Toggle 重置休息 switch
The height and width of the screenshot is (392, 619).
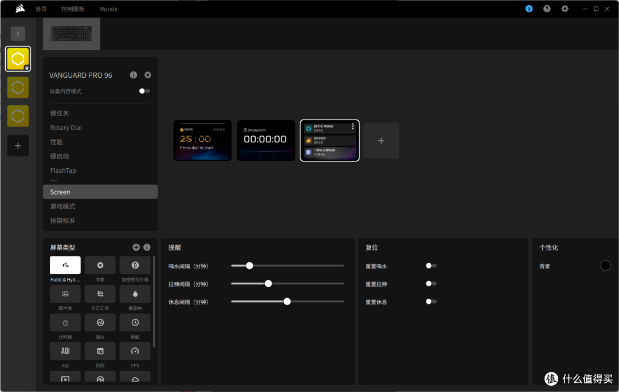coord(431,302)
